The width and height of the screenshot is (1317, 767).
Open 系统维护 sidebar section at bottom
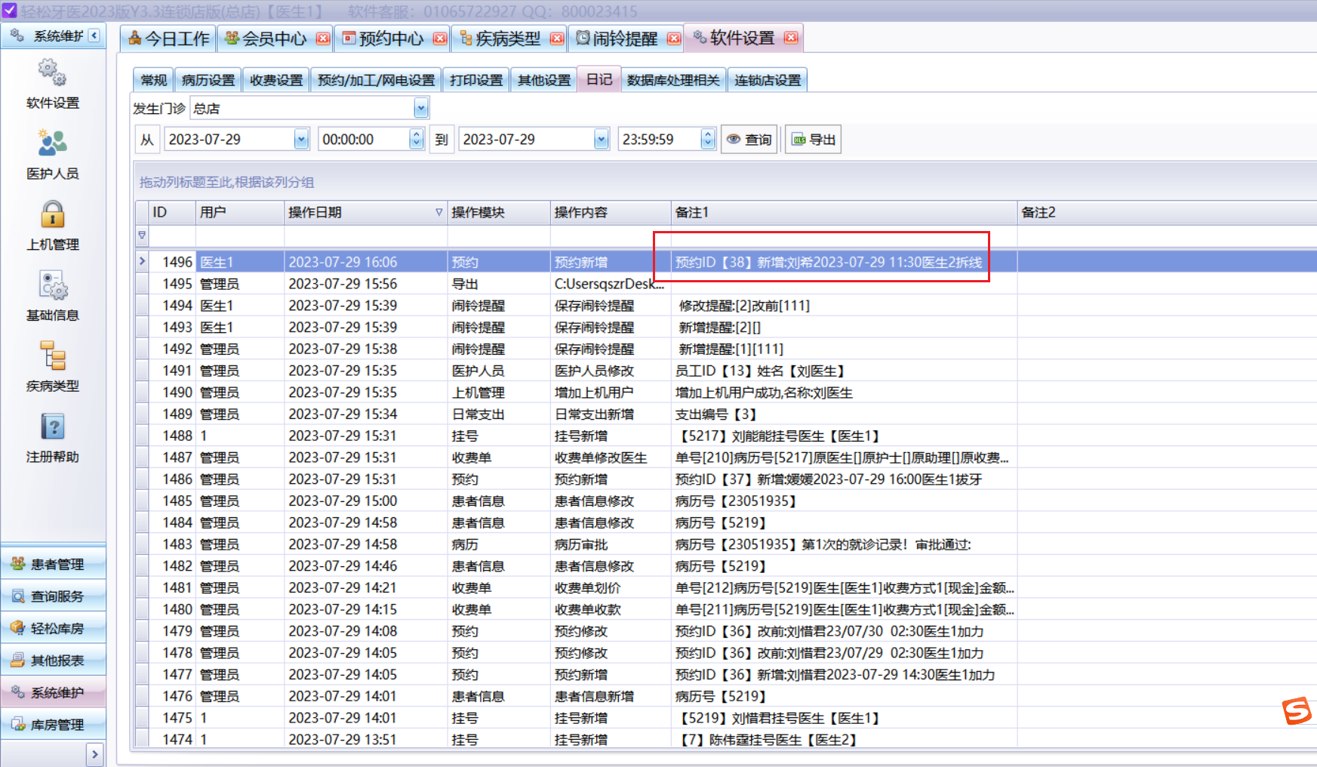[x=54, y=693]
